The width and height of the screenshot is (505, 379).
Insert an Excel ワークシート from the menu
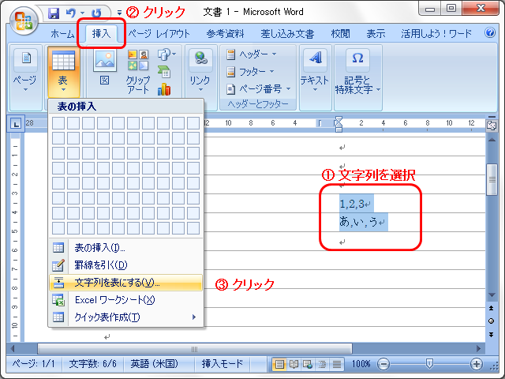click(x=114, y=299)
